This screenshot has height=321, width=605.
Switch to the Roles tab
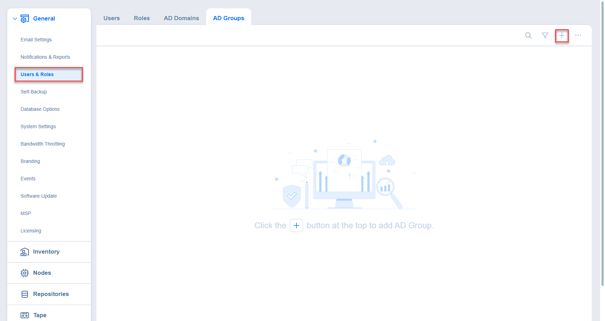pyautogui.click(x=142, y=18)
